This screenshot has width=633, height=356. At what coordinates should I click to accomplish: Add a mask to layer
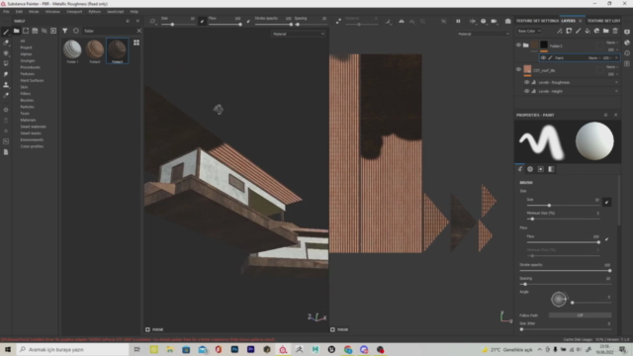[x=569, y=31]
